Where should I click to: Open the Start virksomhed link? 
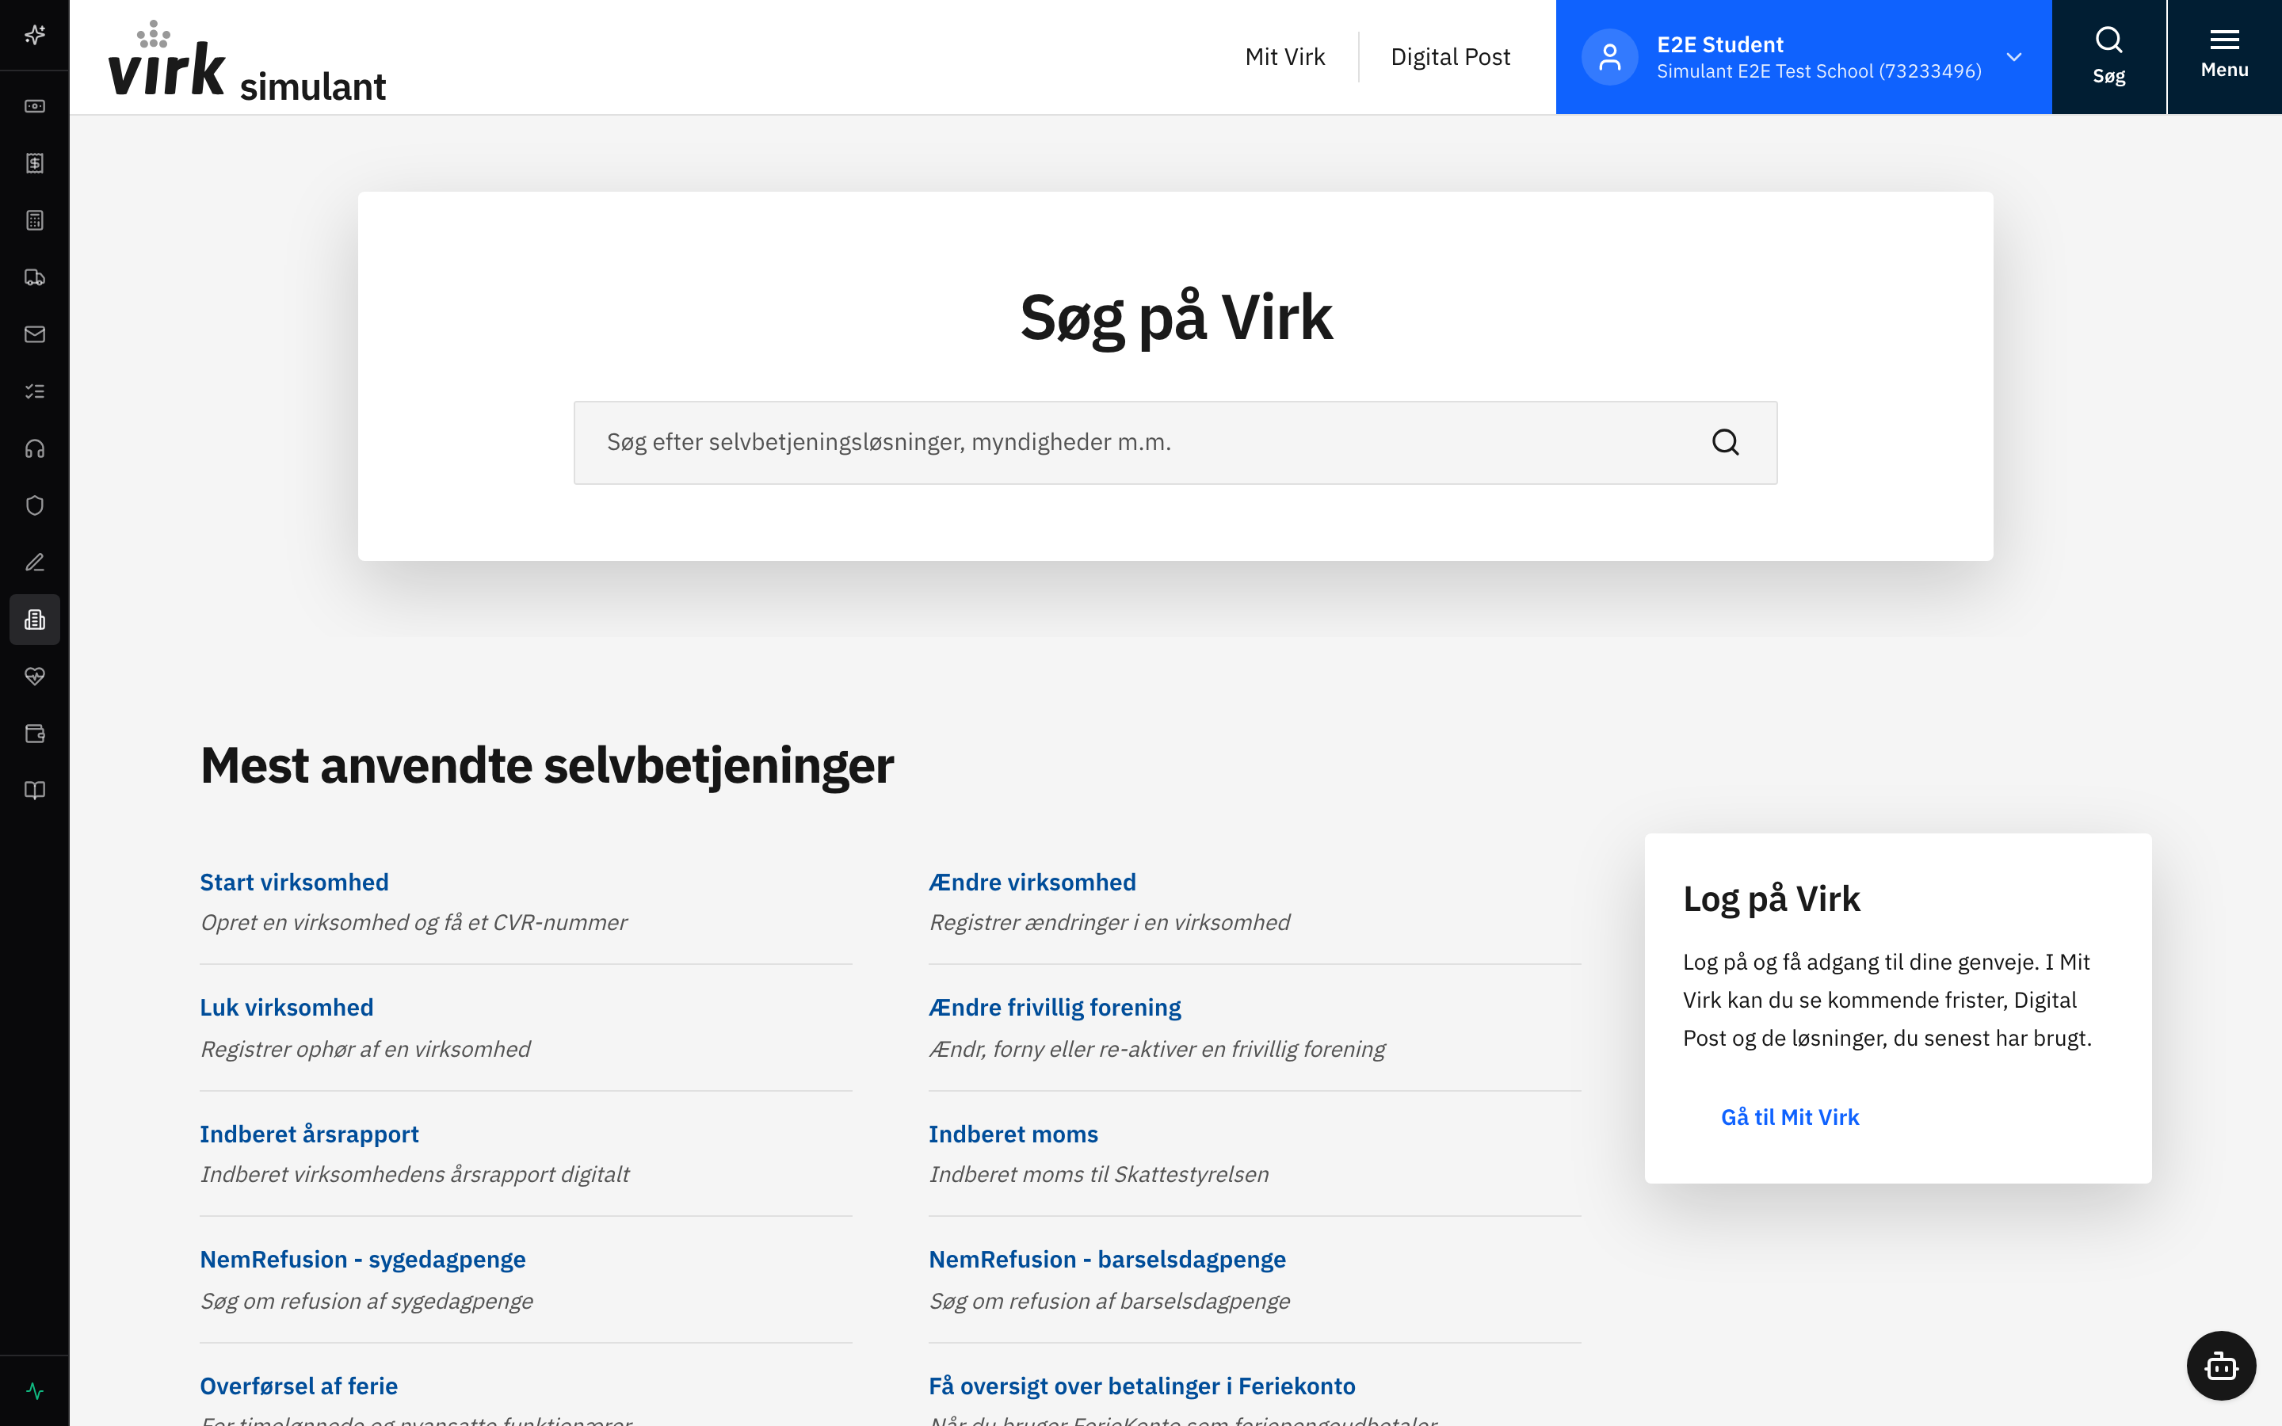point(294,882)
